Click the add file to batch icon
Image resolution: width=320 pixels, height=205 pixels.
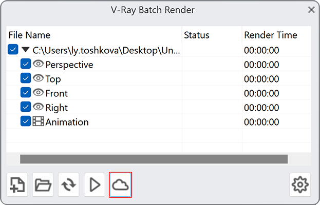(17, 185)
